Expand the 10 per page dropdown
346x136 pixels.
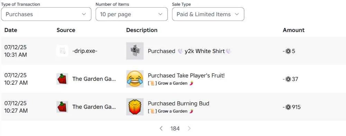pos(131,14)
